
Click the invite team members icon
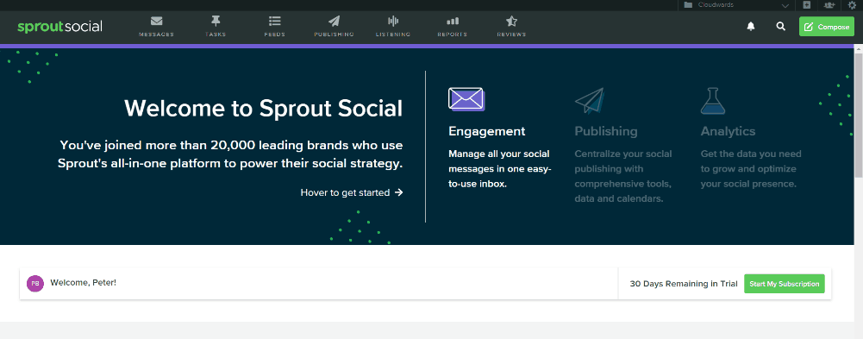tap(829, 5)
